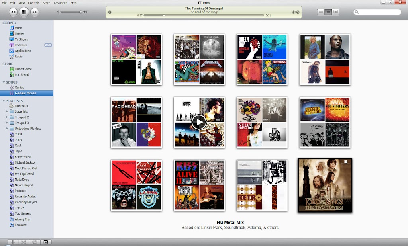
Task: Switch to Cover Flow view
Action: point(336,12)
